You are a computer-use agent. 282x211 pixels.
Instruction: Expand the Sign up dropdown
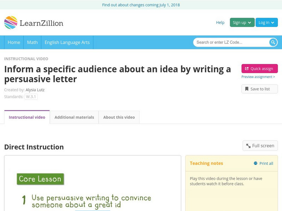tap(242, 23)
